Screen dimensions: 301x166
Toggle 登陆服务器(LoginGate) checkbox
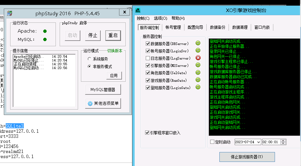click(x=148, y=88)
